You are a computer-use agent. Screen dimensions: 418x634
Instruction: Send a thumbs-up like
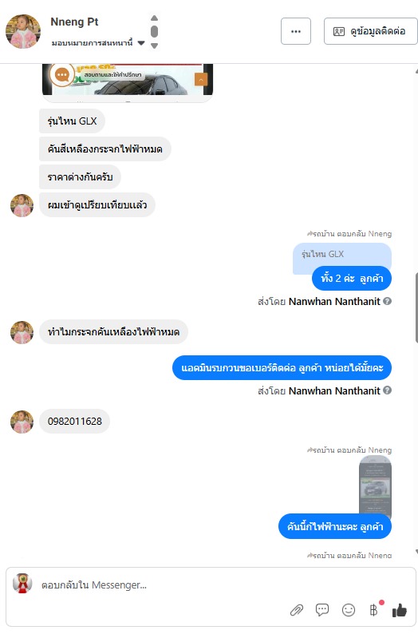coord(400,610)
